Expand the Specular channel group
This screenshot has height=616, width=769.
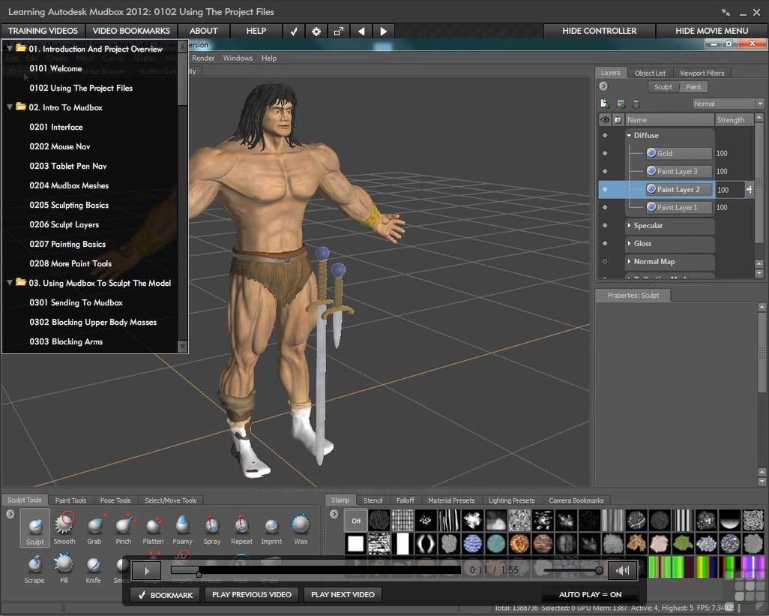[629, 225]
